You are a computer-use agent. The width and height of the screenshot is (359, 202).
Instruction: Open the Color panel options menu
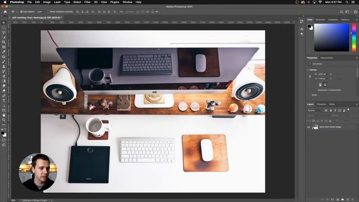click(x=357, y=20)
